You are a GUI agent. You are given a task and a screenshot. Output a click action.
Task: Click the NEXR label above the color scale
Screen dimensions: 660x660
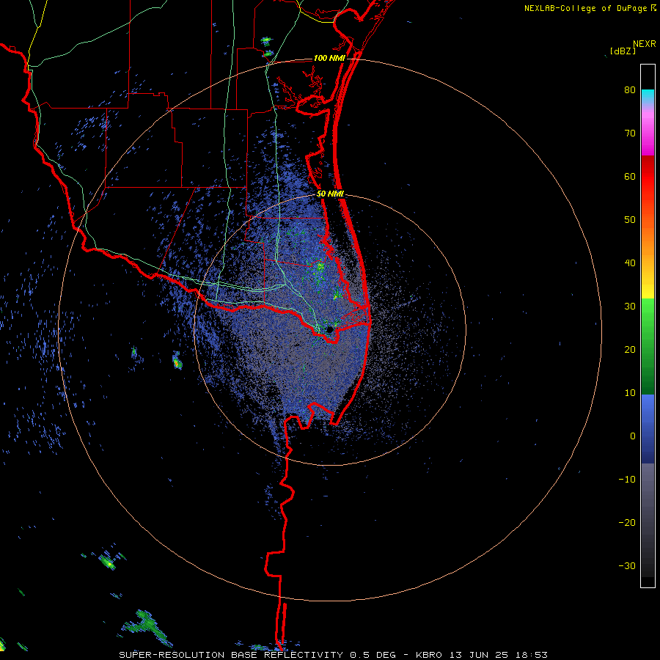645,44
